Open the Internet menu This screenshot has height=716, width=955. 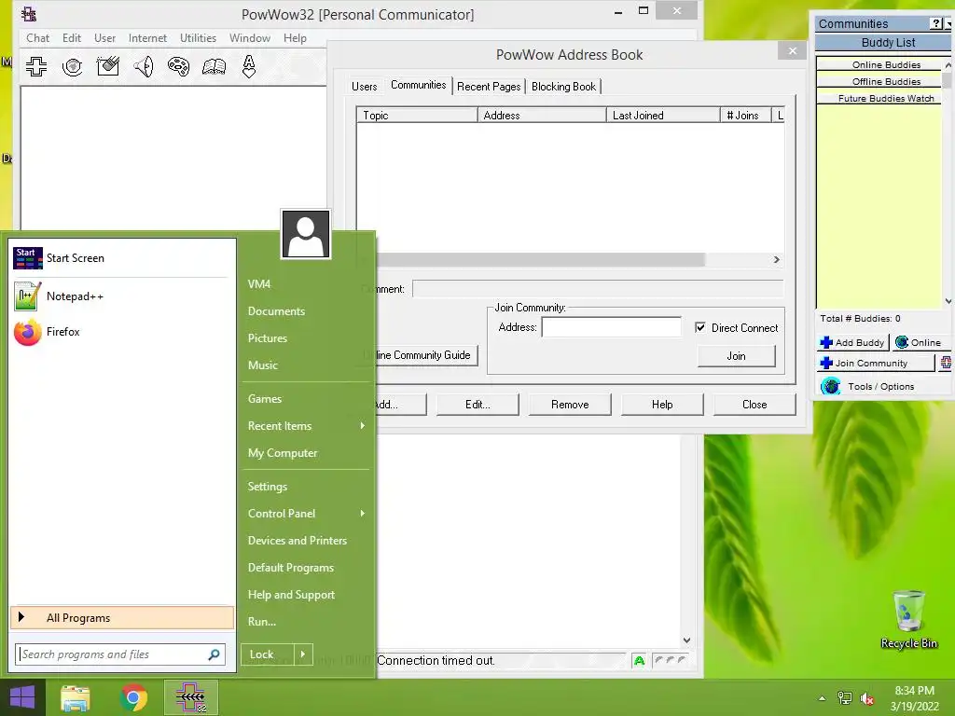tap(147, 37)
